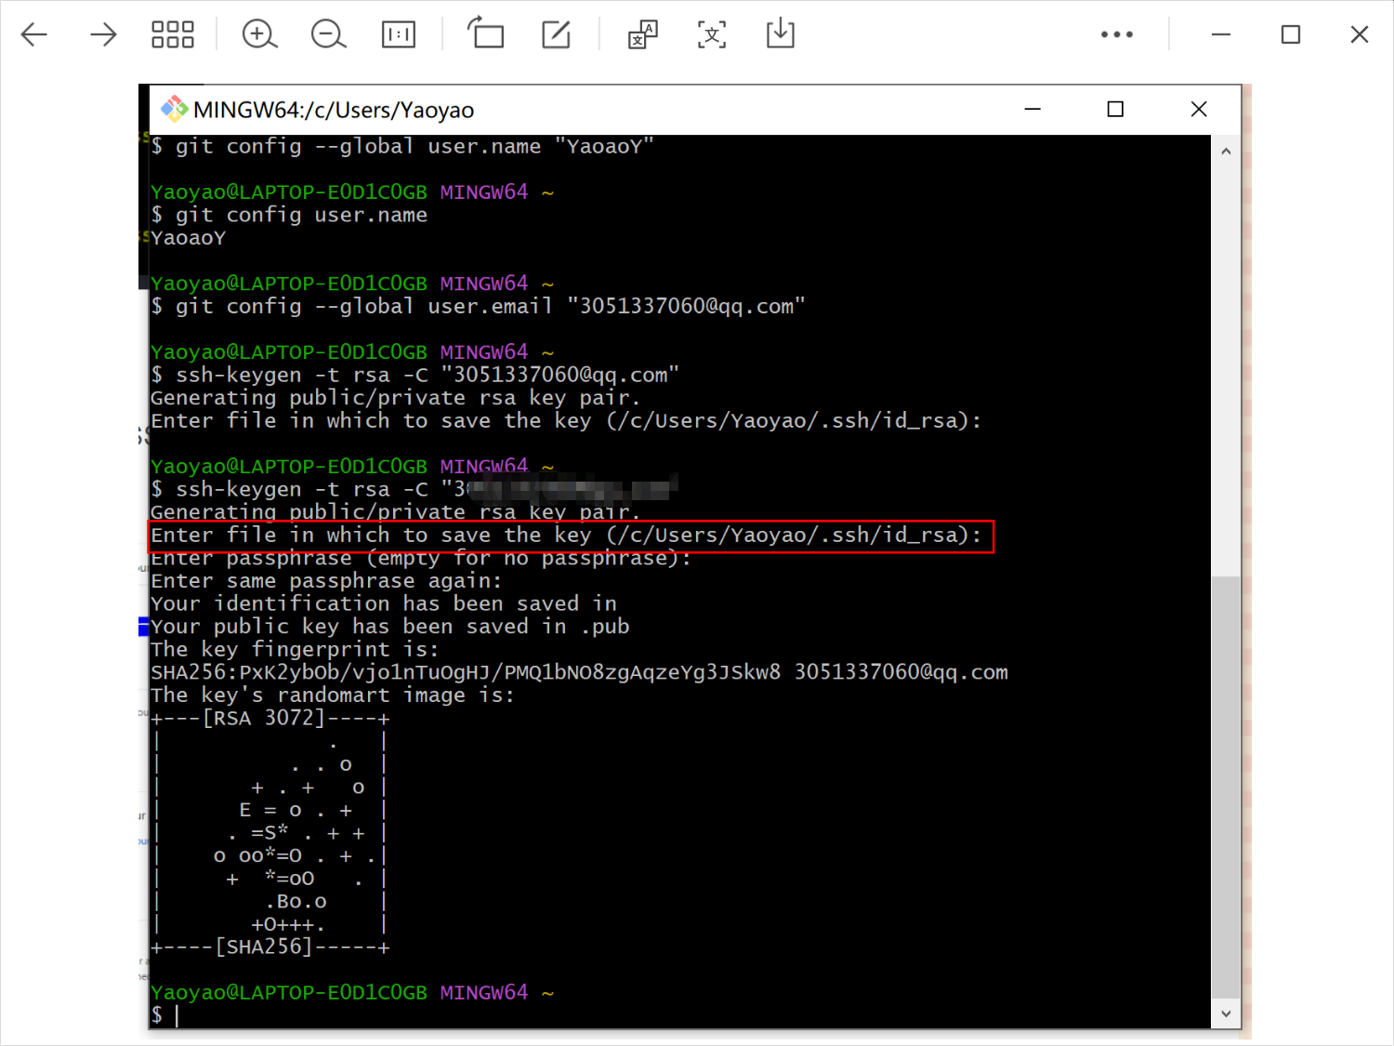1394x1046 pixels.
Task: Zoom out of the image
Action: [x=328, y=35]
